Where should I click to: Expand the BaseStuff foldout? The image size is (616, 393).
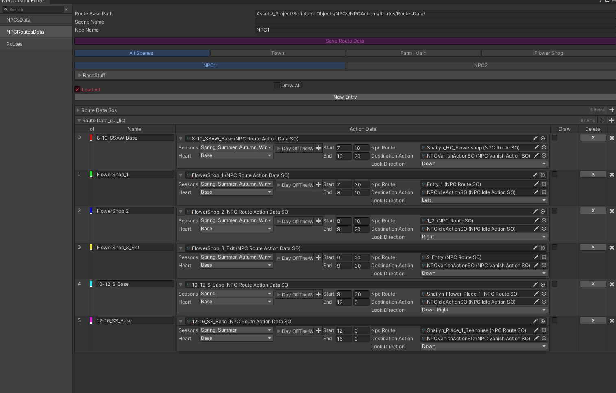pos(80,76)
